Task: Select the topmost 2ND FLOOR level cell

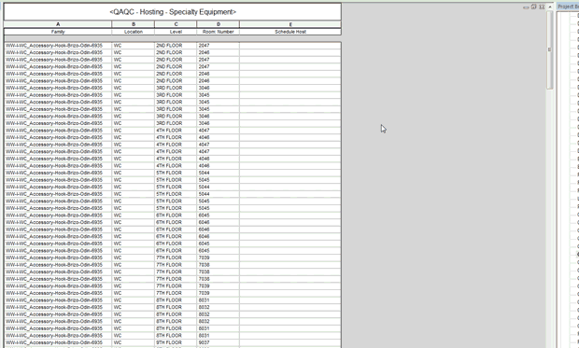Action: click(176, 46)
